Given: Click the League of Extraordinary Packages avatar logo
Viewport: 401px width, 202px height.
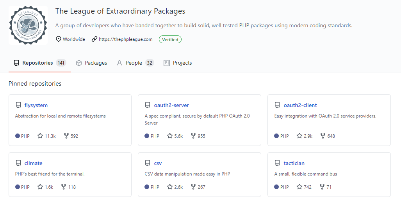Looking at the screenshot, I should pyautogui.click(x=28, y=25).
